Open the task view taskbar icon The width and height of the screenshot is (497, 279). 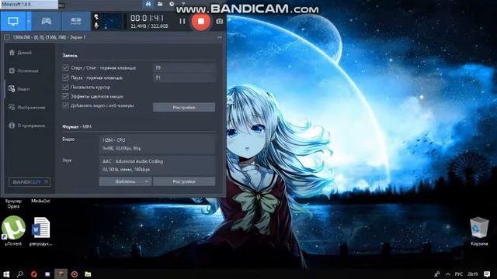[x=47, y=274]
